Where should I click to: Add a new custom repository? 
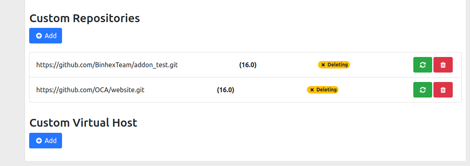(x=46, y=36)
